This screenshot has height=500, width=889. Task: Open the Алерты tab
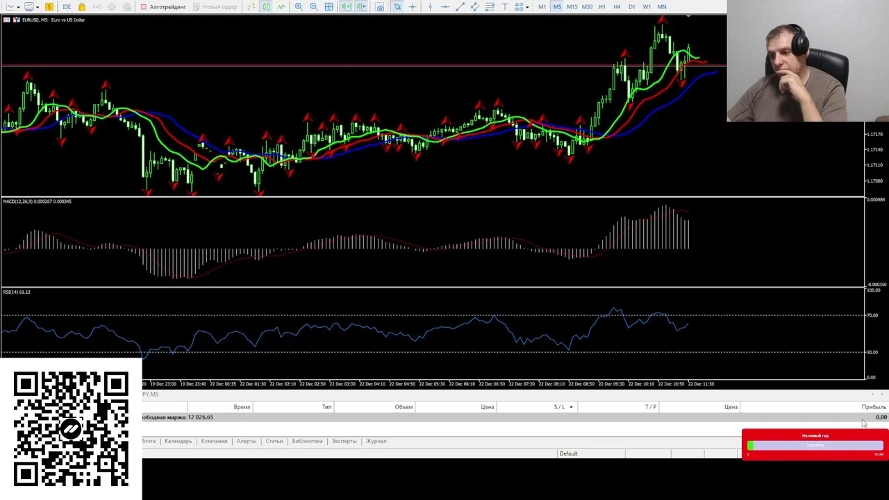(246, 441)
